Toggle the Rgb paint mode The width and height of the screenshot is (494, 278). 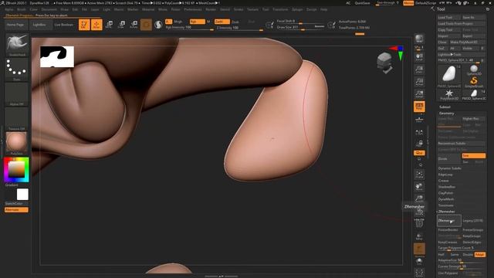tap(198, 22)
